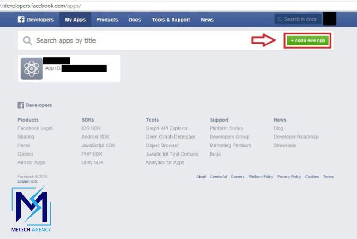
Task: Click the address bar URL
Action: [41, 6]
